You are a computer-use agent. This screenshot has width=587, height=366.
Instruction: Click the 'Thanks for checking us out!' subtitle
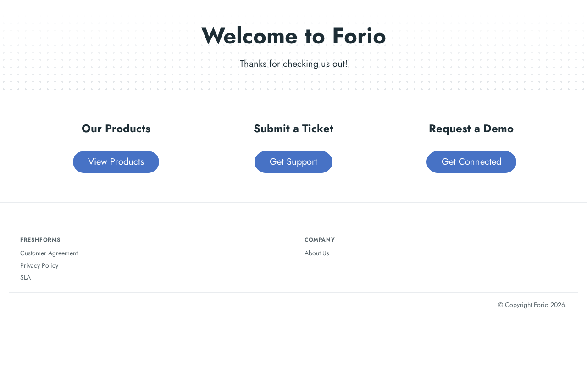(x=293, y=64)
